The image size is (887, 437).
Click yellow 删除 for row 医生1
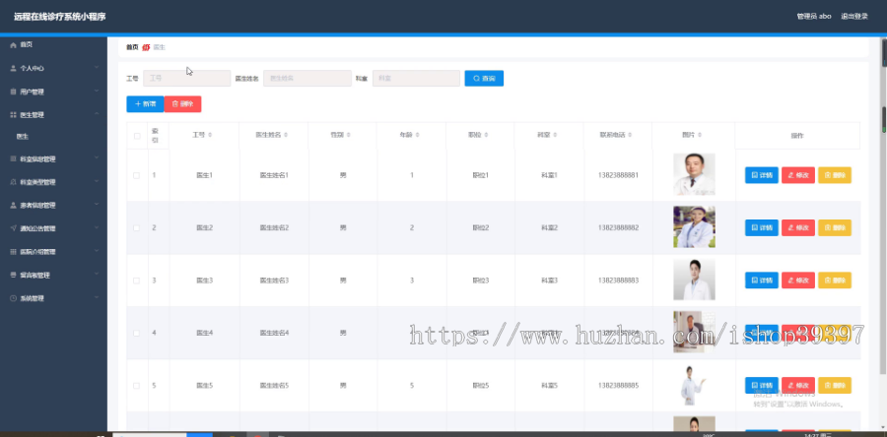[835, 175]
